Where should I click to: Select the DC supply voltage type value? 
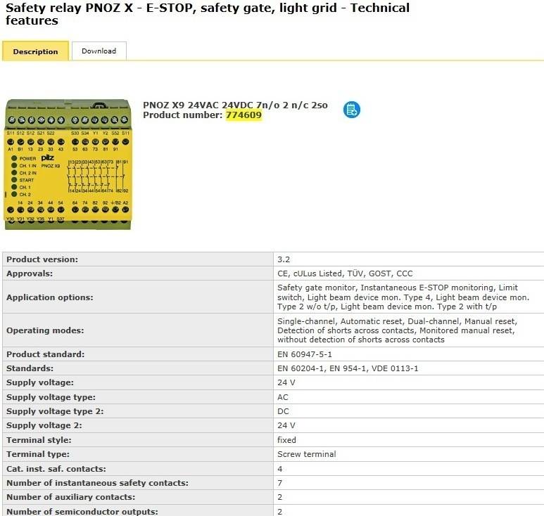(283, 411)
